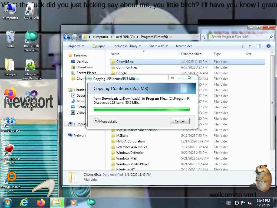Screen dimensions: 277x208
Task: Sort by the Name column header
Action: coord(144,54)
